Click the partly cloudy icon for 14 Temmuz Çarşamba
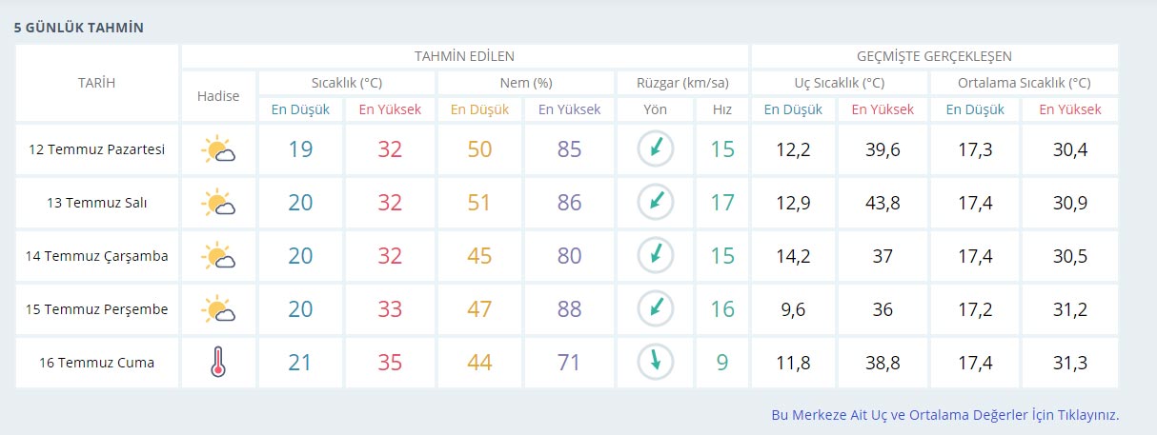 pos(218,256)
